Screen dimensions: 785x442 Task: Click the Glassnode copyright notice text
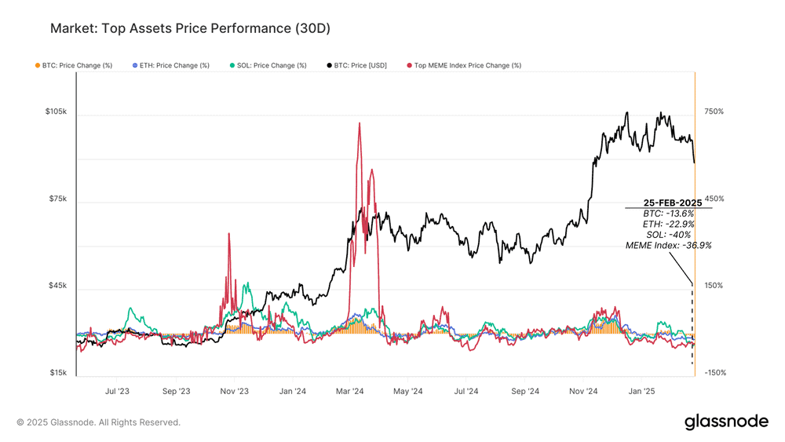(x=99, y=422)
